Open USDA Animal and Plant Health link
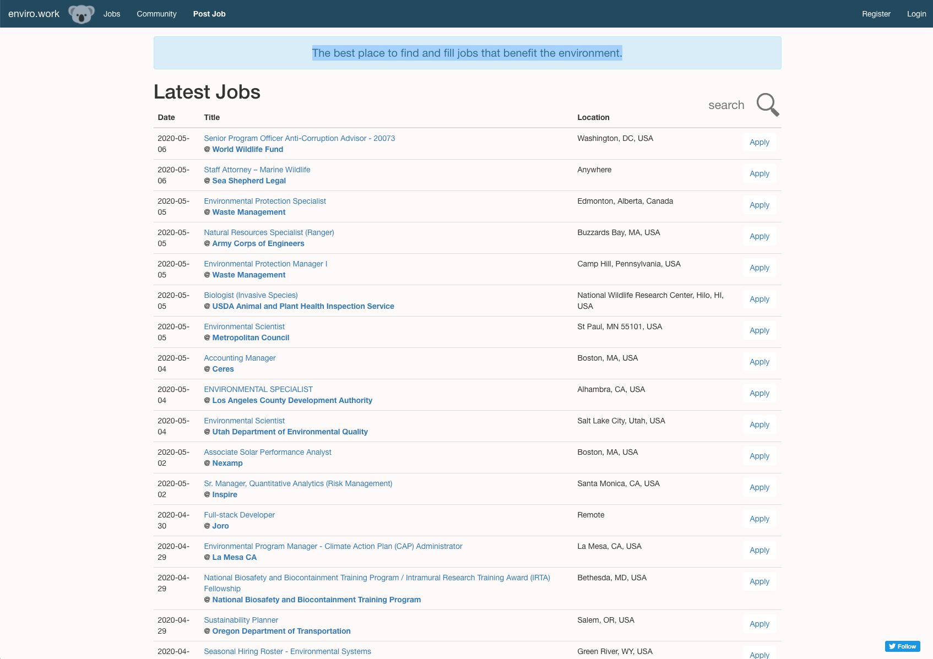 [303, 306]
